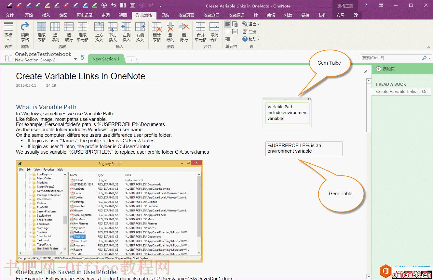
Task: Unmerge cells using 取消合并 icon
Action: point(214,27)
